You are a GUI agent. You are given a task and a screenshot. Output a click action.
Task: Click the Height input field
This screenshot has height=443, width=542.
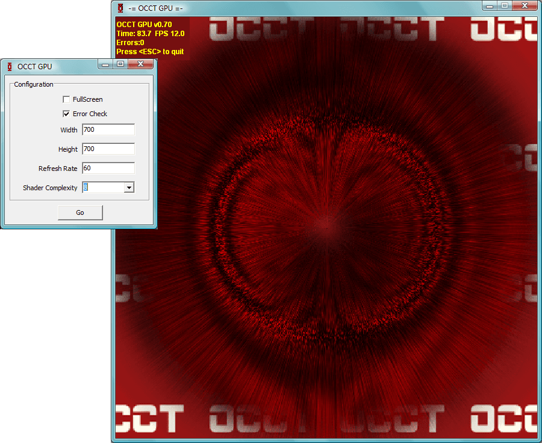pos(108,149)
